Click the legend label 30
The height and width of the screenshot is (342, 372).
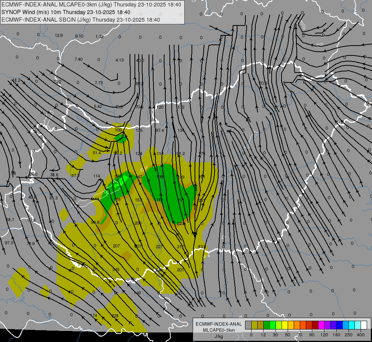(x=275, y=335)
